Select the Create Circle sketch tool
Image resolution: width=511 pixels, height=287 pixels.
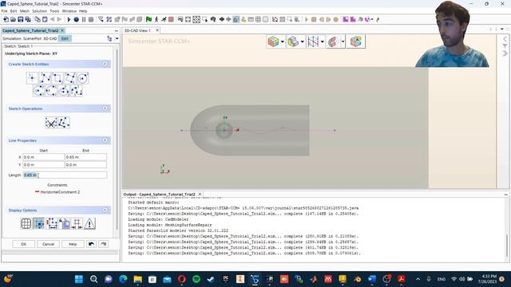pos(82,78)
